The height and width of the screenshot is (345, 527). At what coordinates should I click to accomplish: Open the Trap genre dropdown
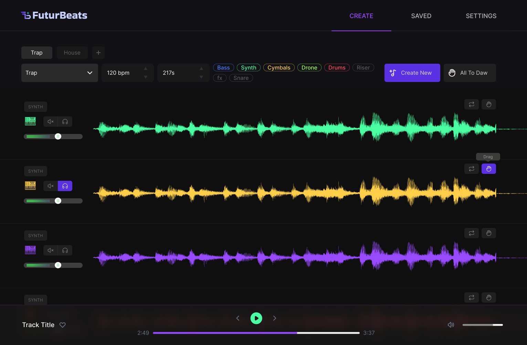pyautogui.click(x=60, y=73)
